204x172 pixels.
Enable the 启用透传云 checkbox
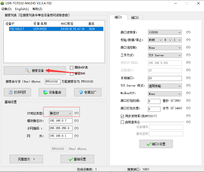123,122
